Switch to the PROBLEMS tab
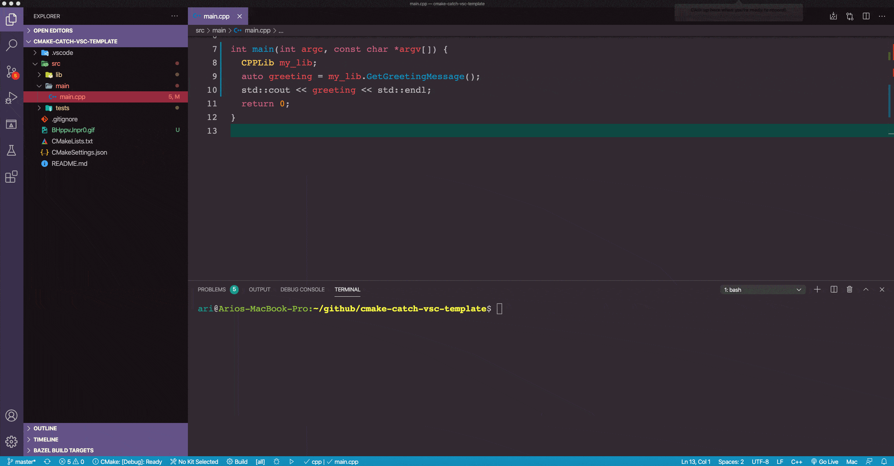This screenshot has height=466, width=894. (x=212, y=289)
